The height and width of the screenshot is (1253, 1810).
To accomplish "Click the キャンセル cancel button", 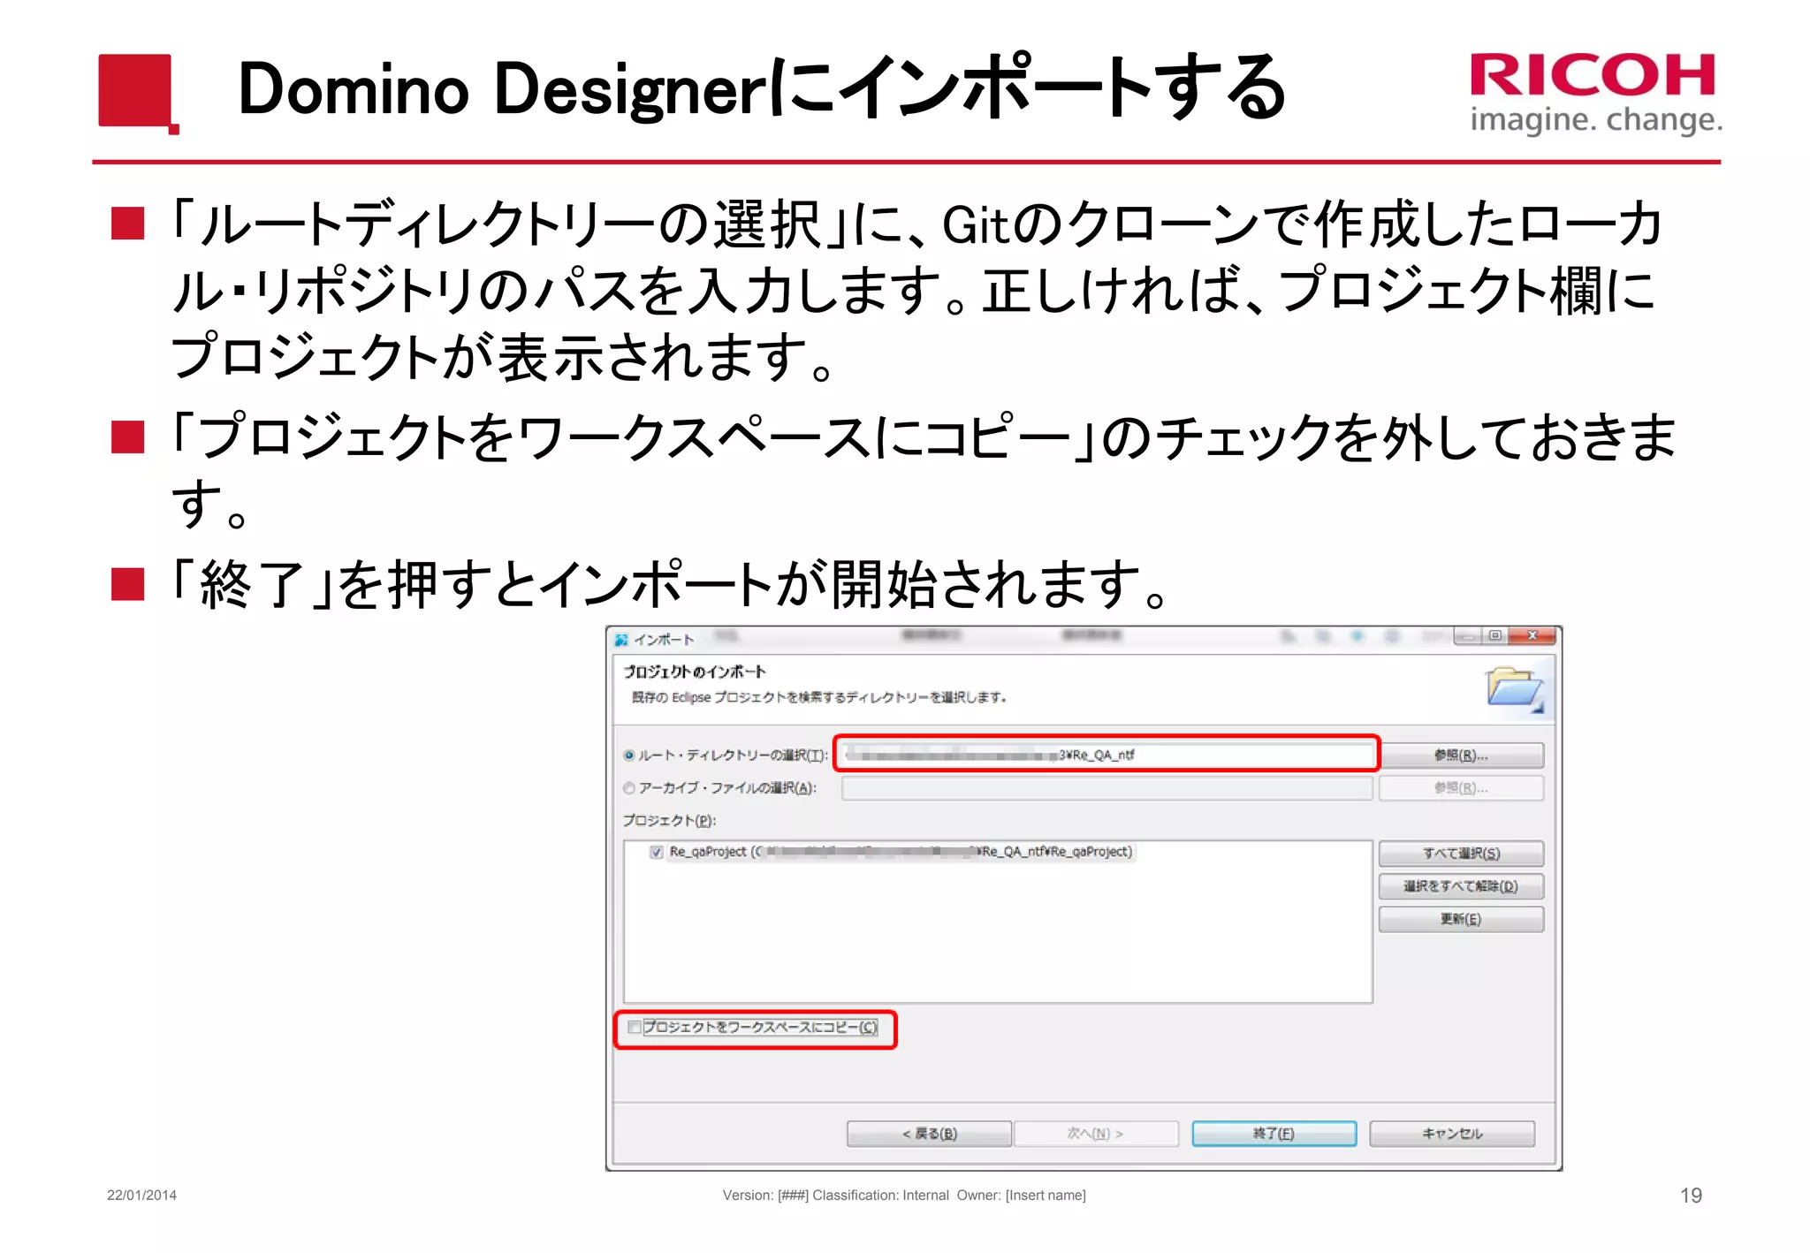I will point(1452,1134).
